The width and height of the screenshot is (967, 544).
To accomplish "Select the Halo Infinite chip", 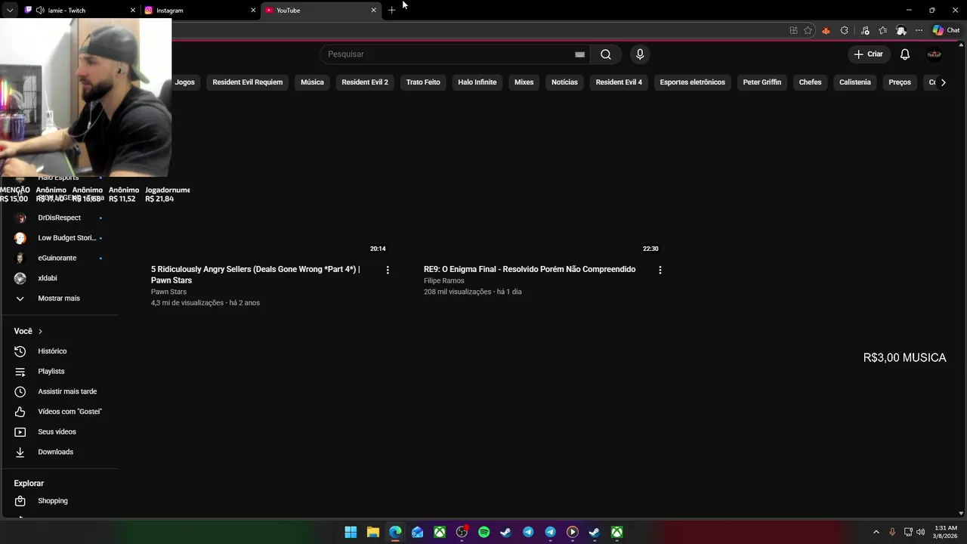I will pos(477,82).
